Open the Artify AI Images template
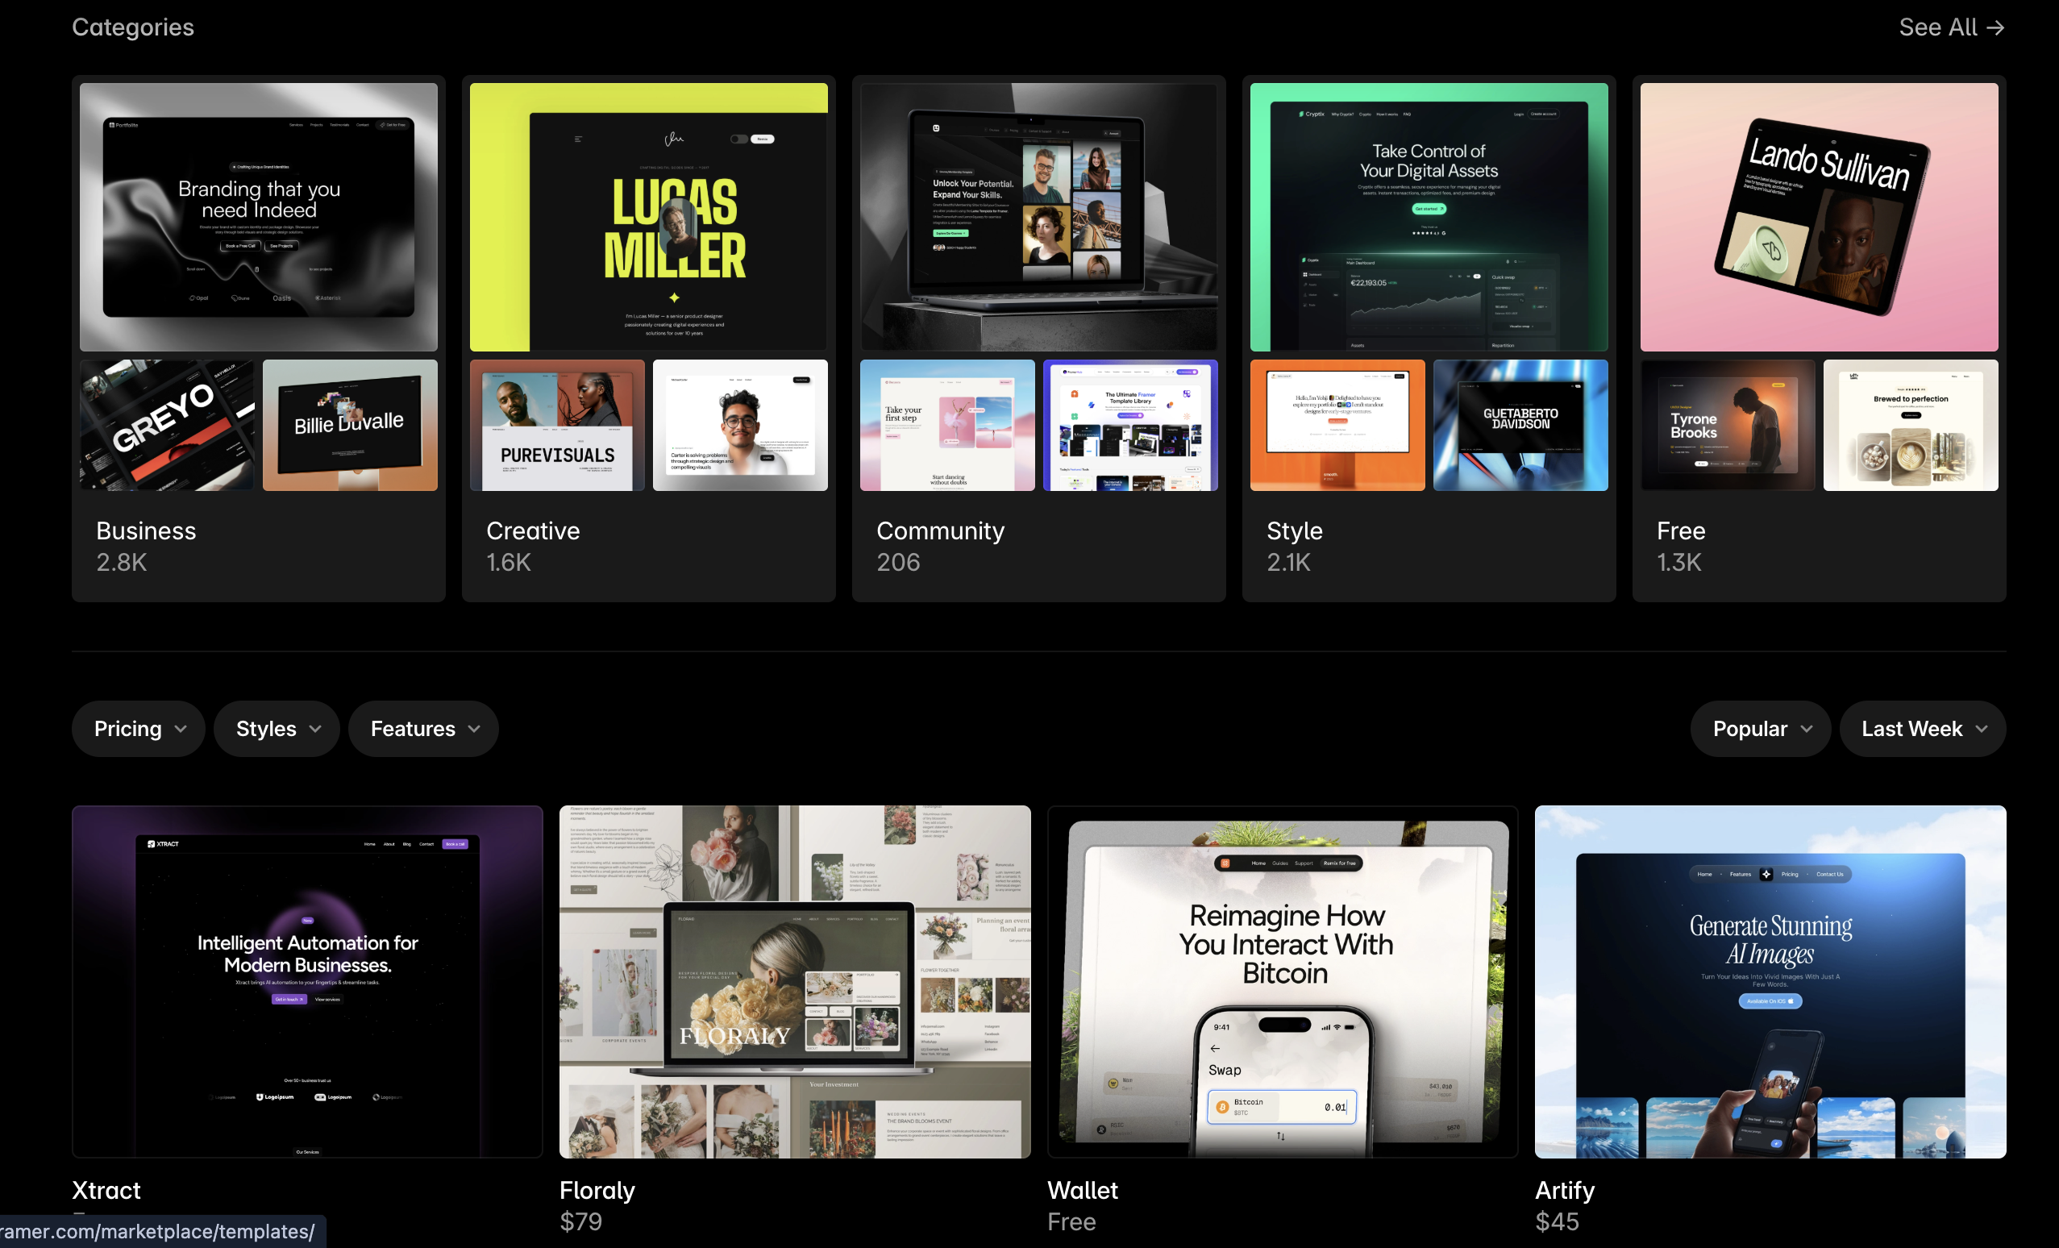The image size is (2059, 1248). (1770, 981)
